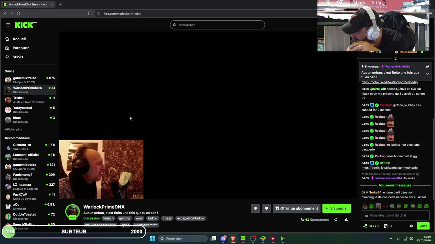
Task: Open recommended channel Loumani_officiel
Action: click(30, 157)
